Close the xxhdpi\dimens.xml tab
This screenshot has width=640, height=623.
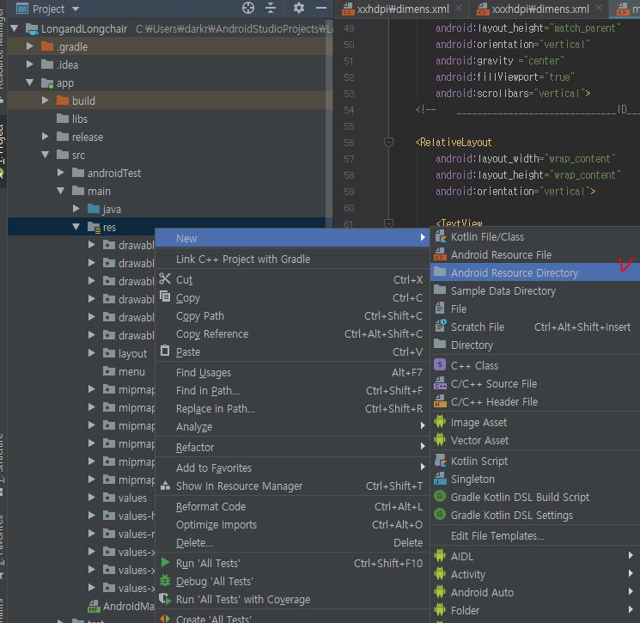(460, 9)
